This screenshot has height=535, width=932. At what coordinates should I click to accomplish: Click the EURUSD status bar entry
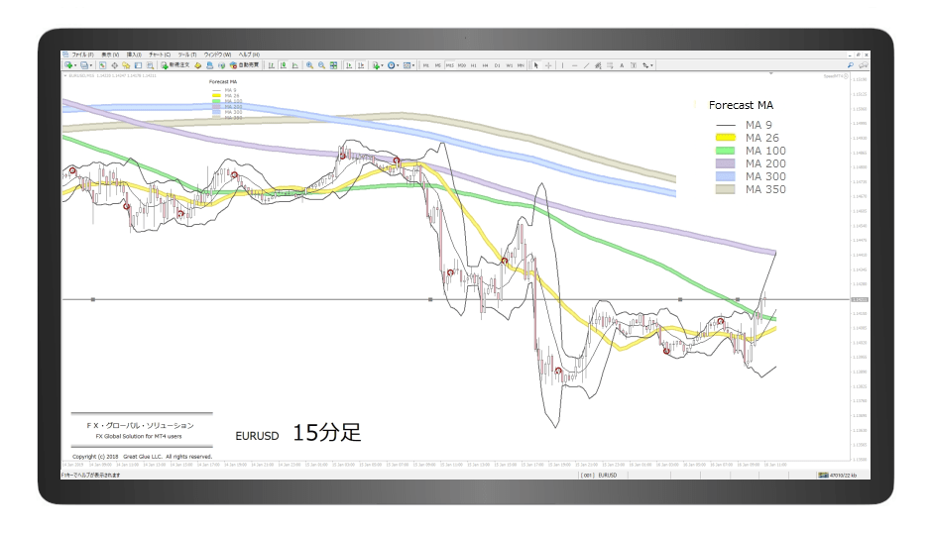tap(608, 475)
